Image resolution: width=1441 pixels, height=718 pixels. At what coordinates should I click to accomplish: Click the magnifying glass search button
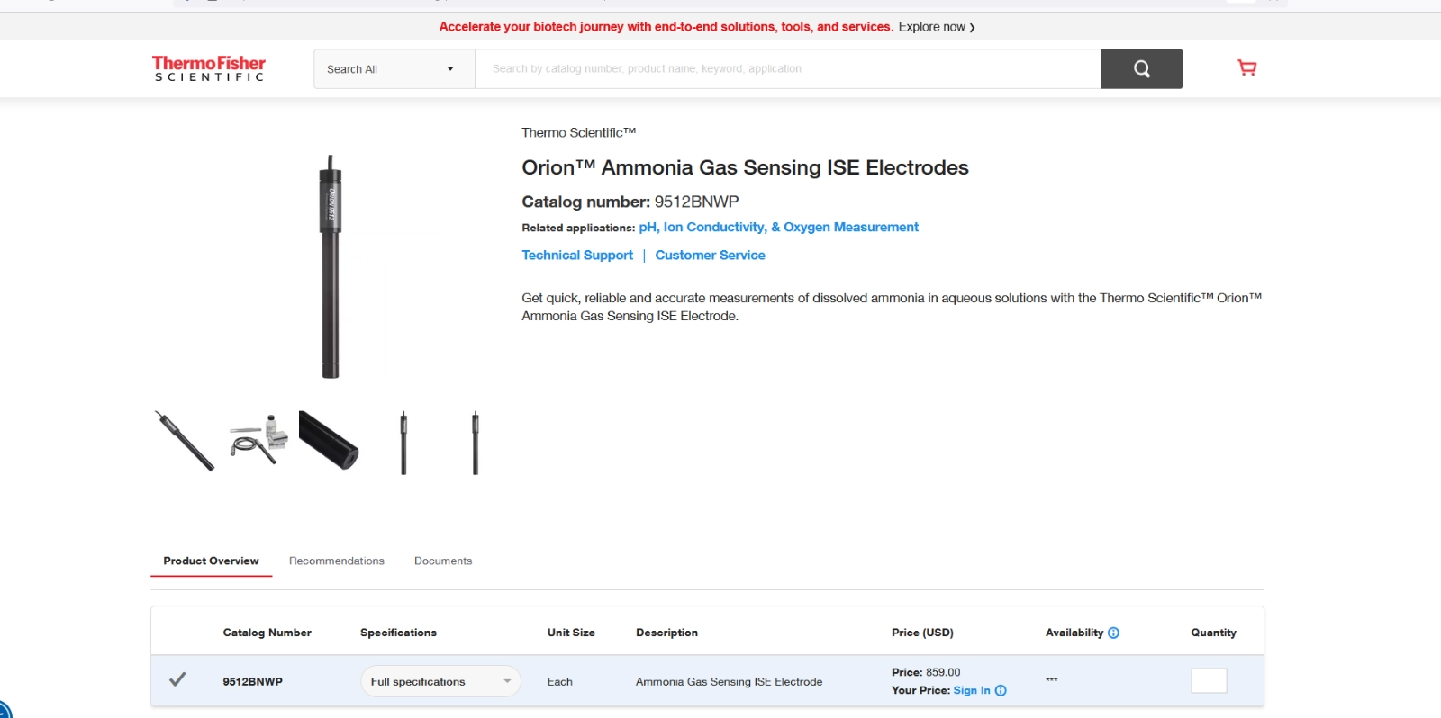coord(1141,69)
